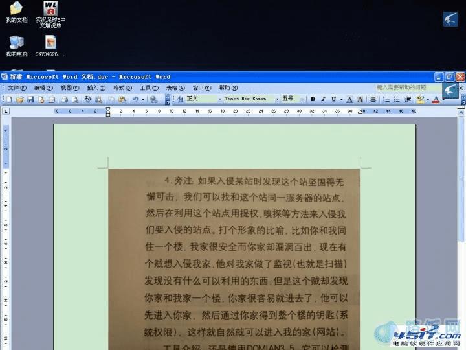Open highlight color dropdown arrow
This screenshot has height=350, width=466.
[x=428, y=99]
